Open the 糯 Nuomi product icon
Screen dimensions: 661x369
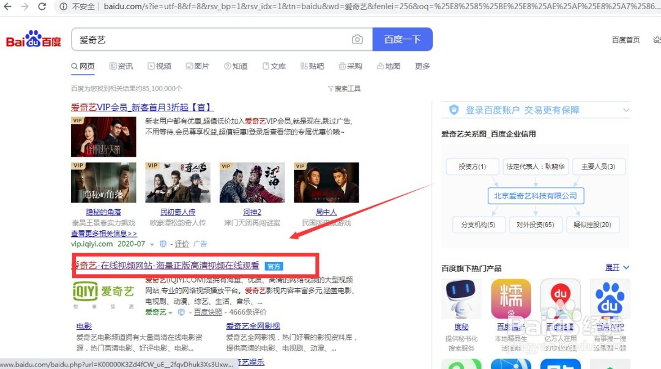(x=510, y=299)
